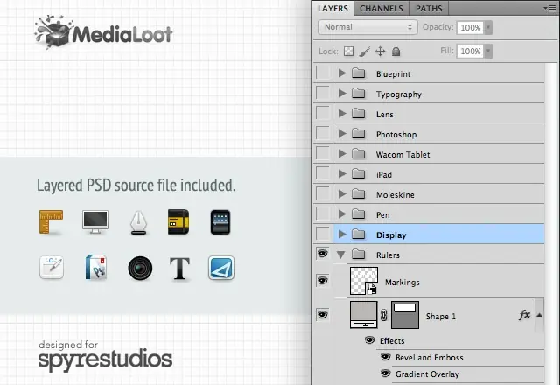Screen dimensions: 560x385
Task: Lock transparent pixels icon
Action: pos(348,52)
